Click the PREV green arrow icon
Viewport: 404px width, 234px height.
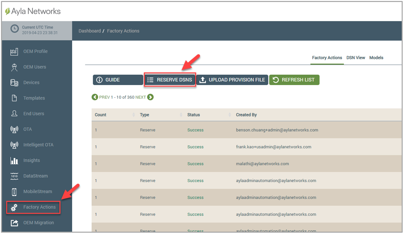click(95, 97)
